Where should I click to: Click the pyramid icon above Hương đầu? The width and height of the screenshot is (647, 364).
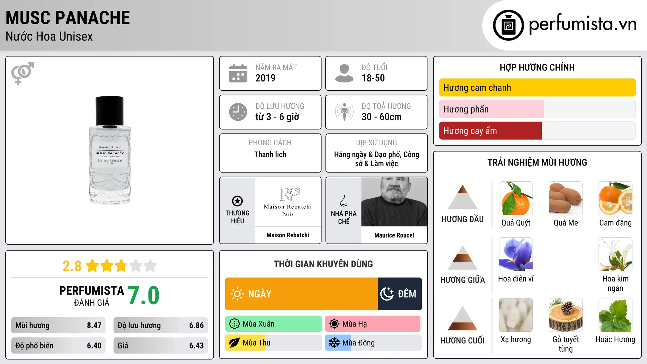[463, 197]
